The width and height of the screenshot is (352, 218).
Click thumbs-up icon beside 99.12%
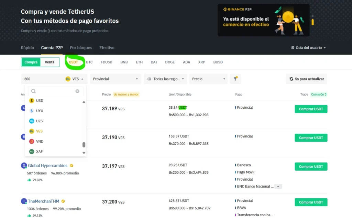coord(29,216)
